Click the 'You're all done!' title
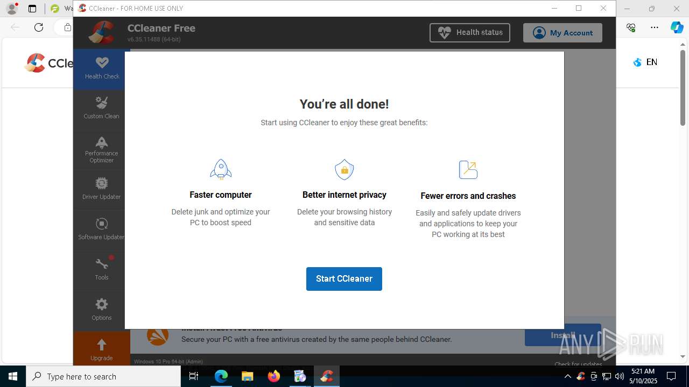Image resolution: width=689 pixels, height=387 pixels. [344, 104]
